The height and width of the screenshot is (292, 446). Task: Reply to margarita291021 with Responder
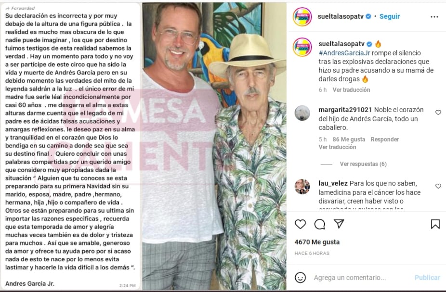click(x=384, y=140)
